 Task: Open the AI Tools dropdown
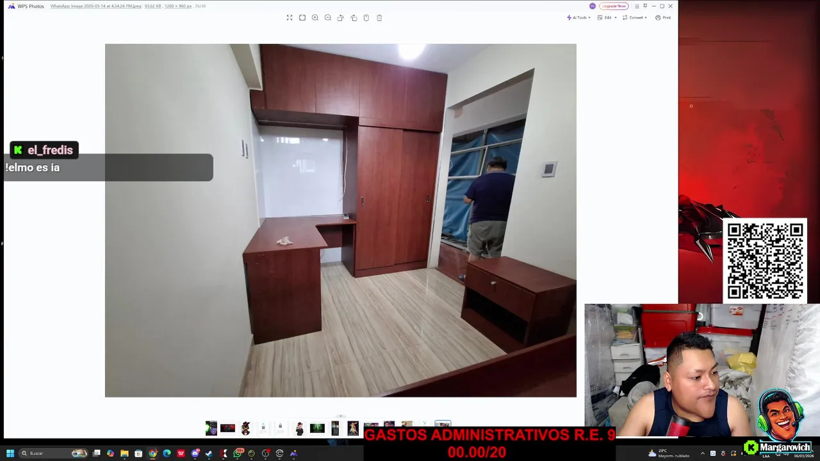tap(578, 17)
